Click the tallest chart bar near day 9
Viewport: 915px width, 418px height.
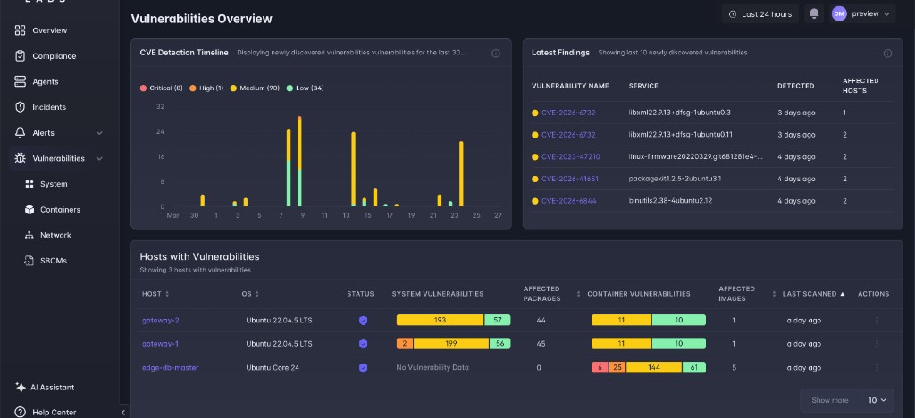299,162
